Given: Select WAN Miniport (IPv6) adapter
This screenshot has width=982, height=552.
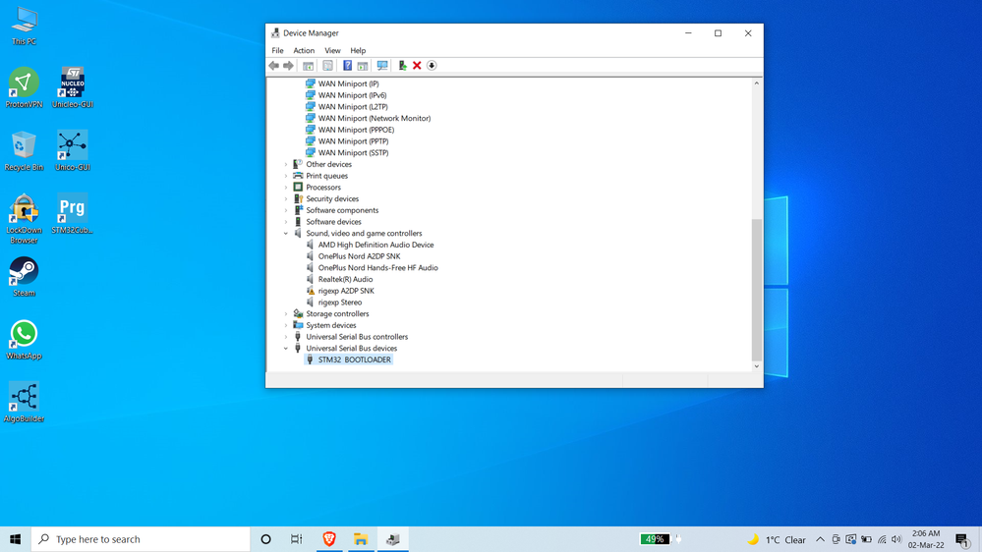Looking at the screenshot, I should (x=352, y=95).
